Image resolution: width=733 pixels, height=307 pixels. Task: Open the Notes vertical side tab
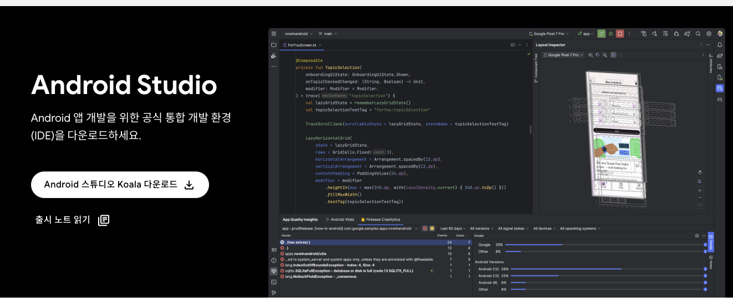pyautogui.click(x=711, y=262)
